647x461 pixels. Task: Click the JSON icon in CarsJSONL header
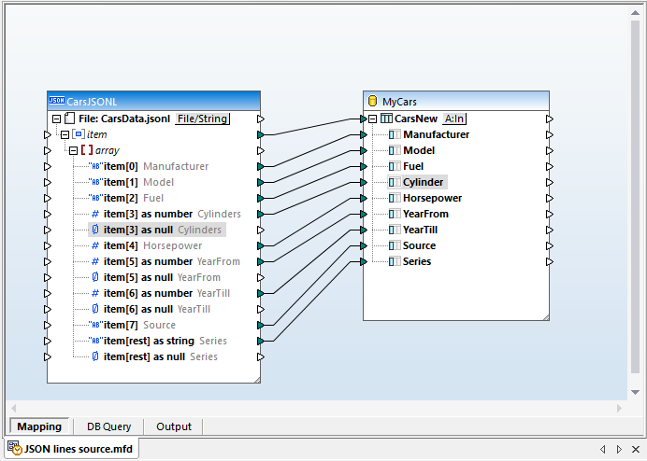coord(56,101)
